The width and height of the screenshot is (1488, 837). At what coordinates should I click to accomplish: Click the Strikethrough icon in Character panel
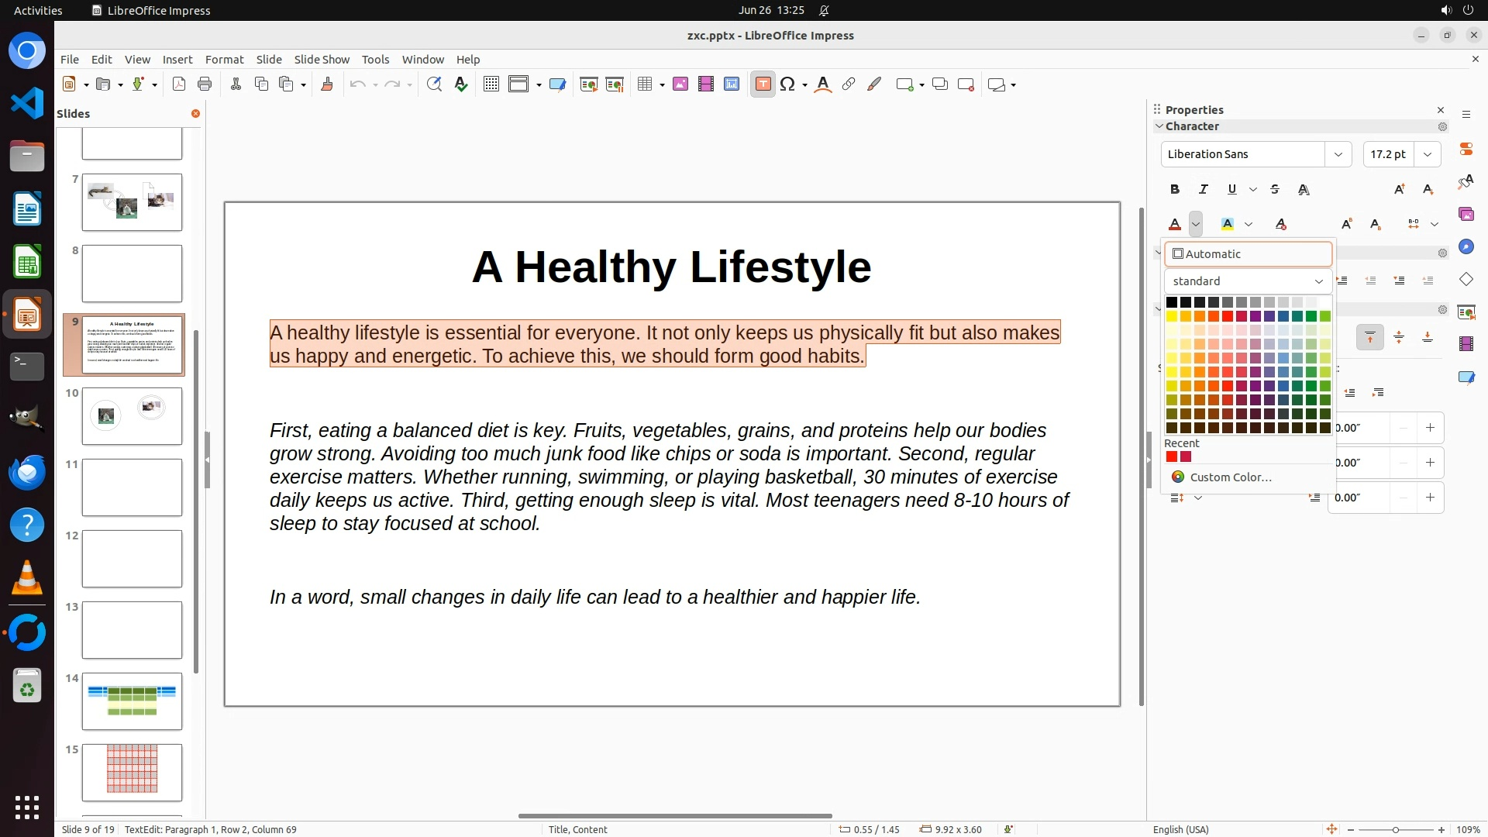[1275, 189]
